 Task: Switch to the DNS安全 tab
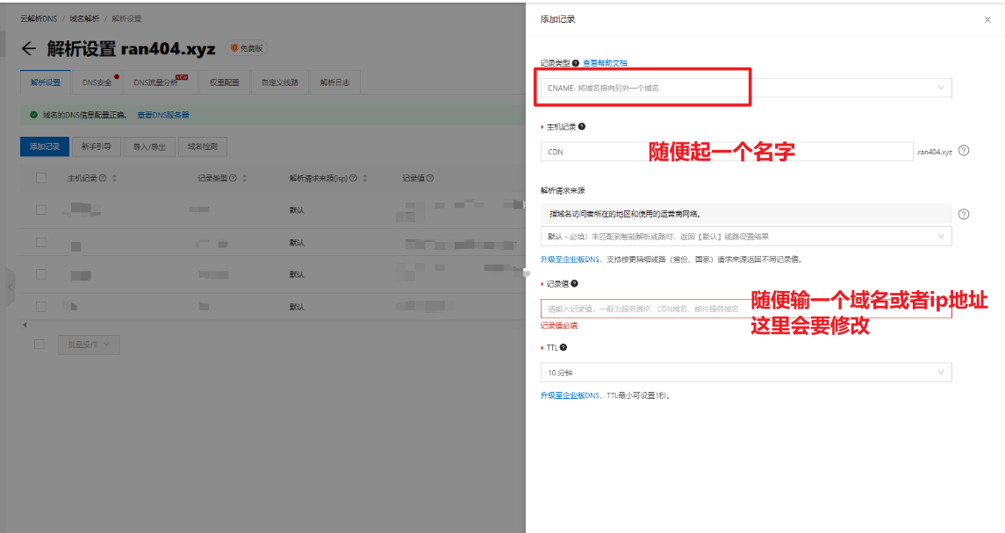[x=97, y=82]
